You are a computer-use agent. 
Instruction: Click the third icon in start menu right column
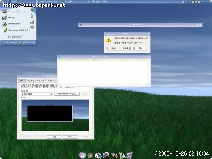coord(32,22)
